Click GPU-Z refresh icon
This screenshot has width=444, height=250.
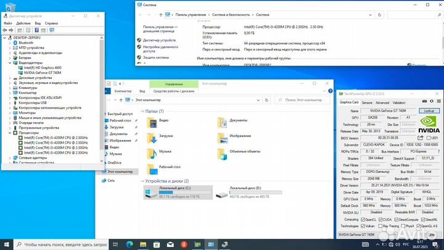432,101
